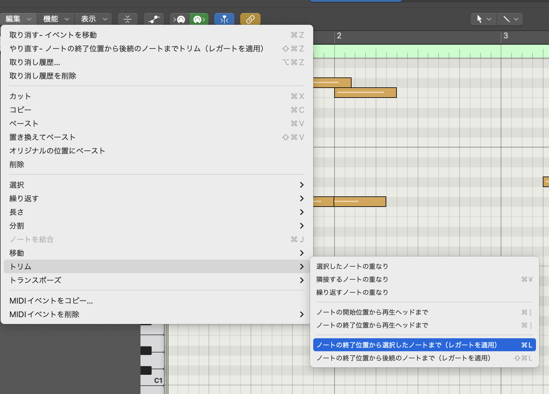Click the blue catch playhead icon
Screen dimensions: 549x394
pyautogui.click(x=224, y=19)
